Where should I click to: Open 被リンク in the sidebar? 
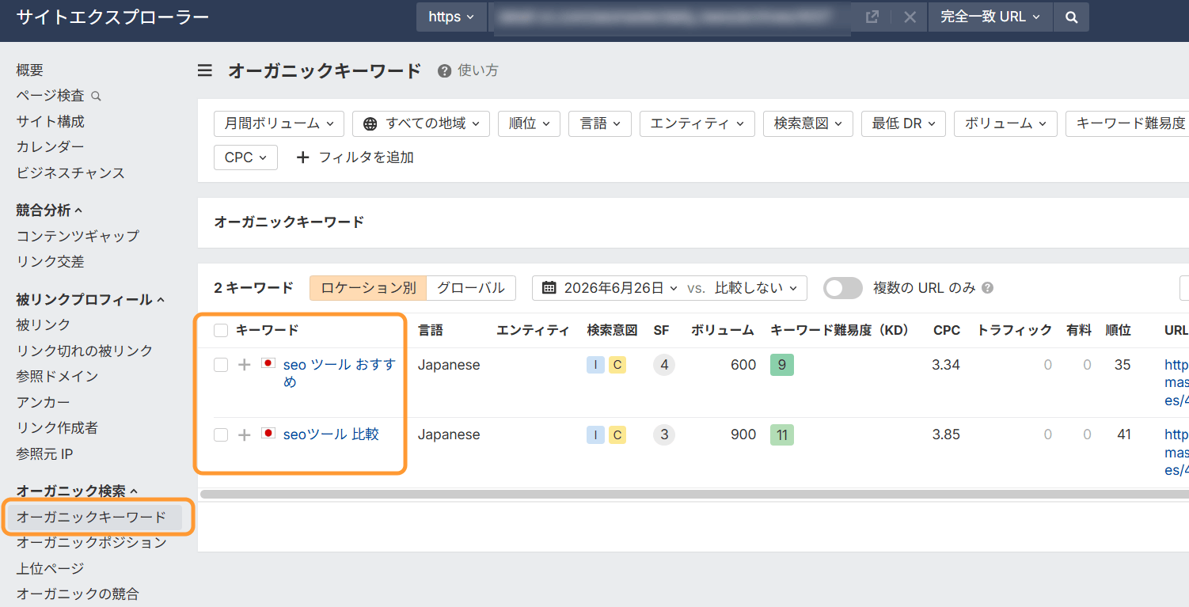44,325
